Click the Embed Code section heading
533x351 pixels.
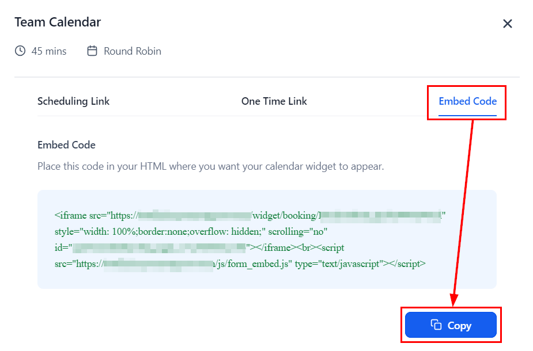tap(66, 145)
